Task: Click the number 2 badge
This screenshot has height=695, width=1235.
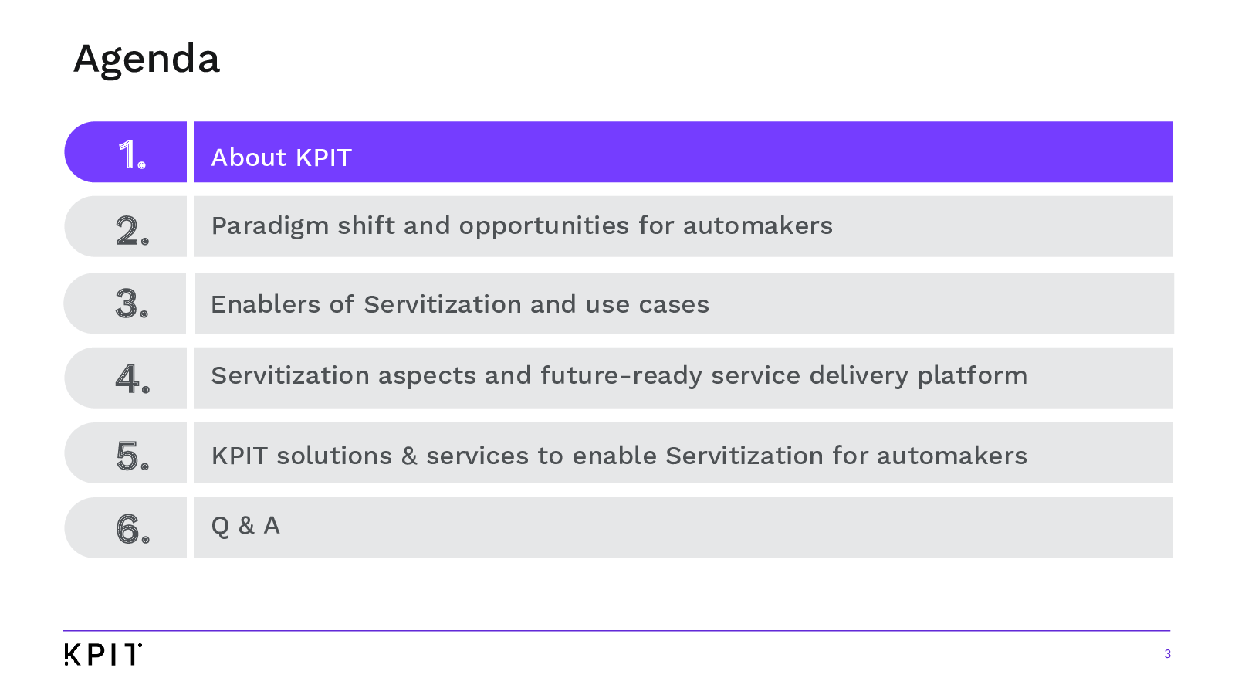Action: [x=126, y=226]
